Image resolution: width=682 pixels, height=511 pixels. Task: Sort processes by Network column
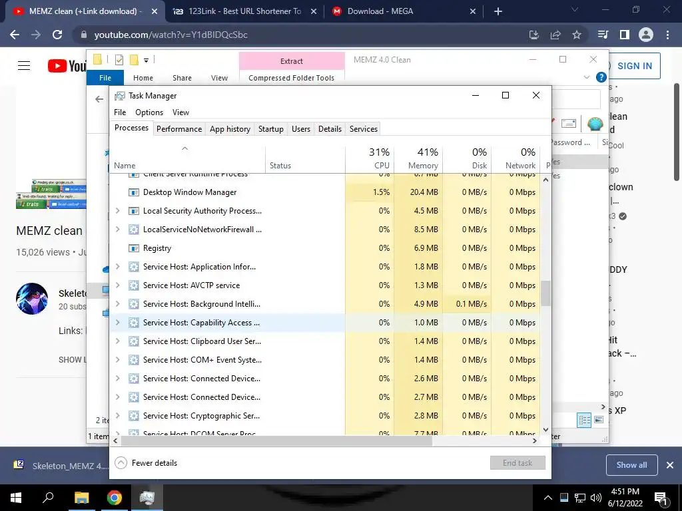[515, 158]
